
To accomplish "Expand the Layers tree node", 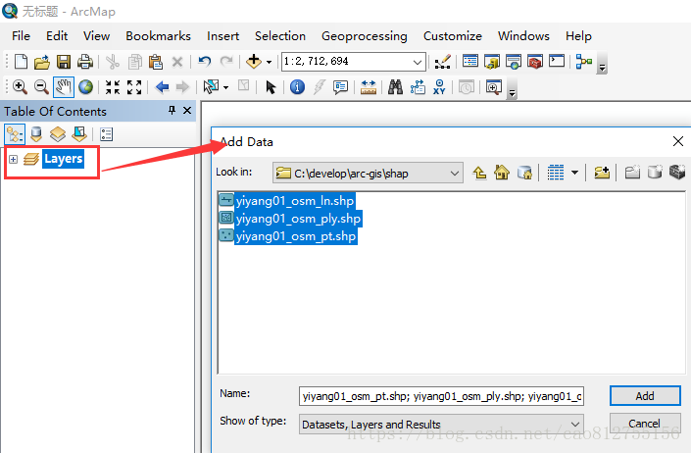I will [13, 159].
